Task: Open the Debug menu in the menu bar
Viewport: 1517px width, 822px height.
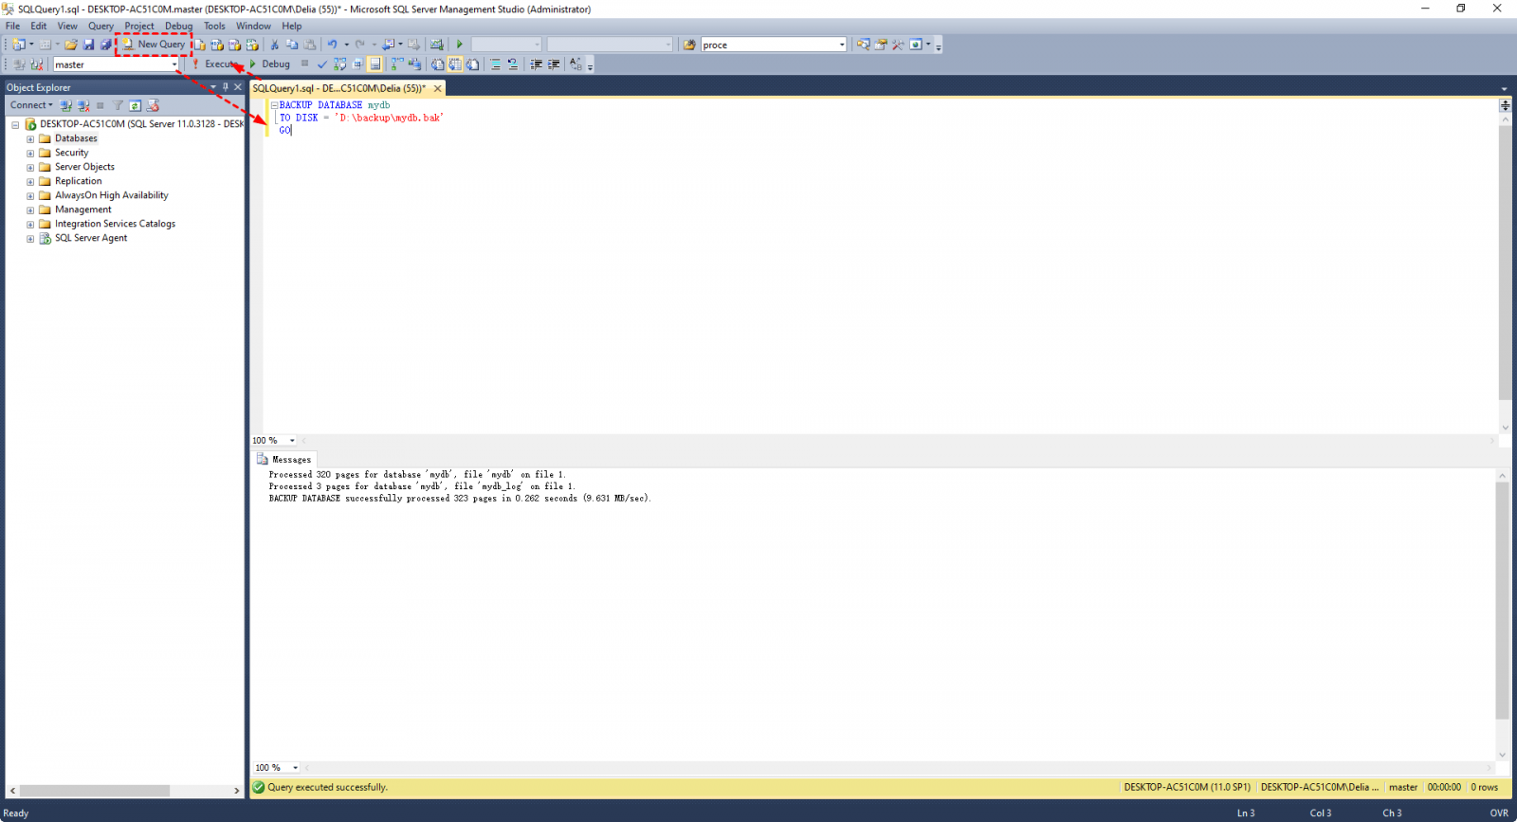Action: [178, 26]
